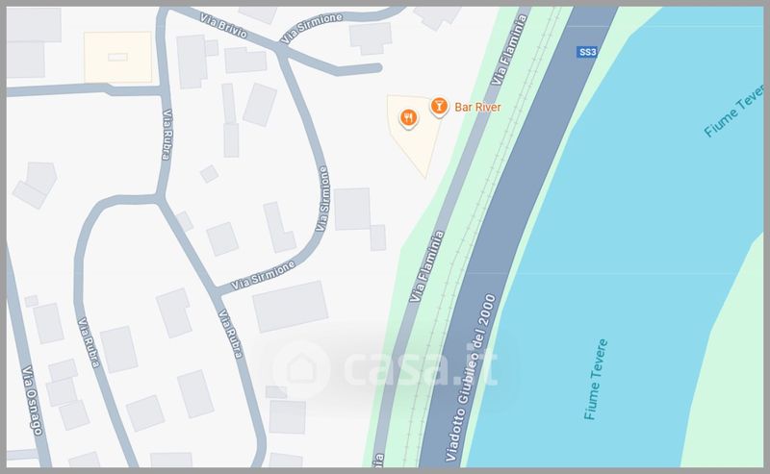Click the lower Via Sirmione label near the junction
The width and height of the screenshot is (770, 474).
[x=263, y=275]
